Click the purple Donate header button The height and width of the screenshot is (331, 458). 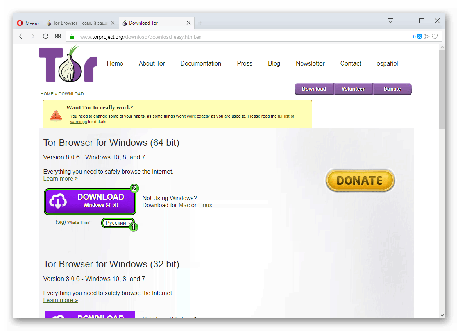click(x=392, y=89)
